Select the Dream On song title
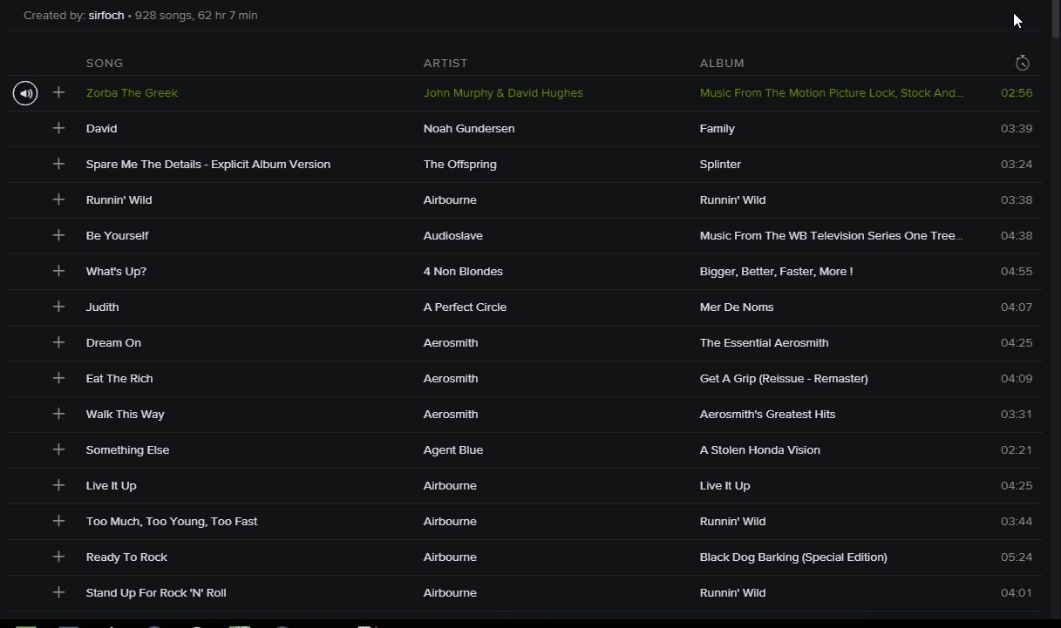Screen dimensions: 1061x628 (113, 342)
